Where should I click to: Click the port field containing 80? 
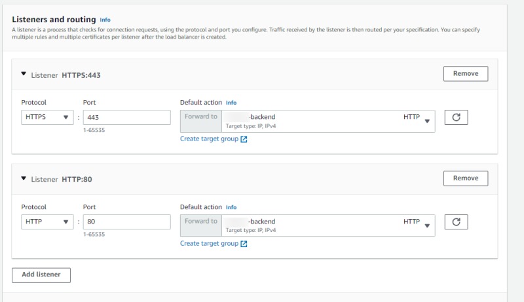pos(126,222)
